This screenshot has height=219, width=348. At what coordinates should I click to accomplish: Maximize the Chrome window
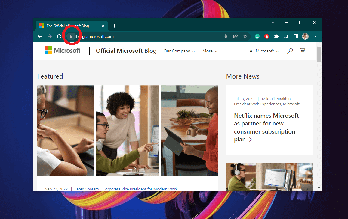pos(301,22)
